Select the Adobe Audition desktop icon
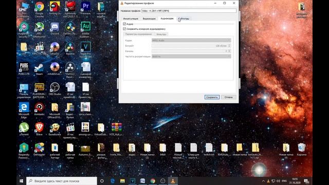The height and width of the screenshot is (185, 329). [x=86, y=30]
